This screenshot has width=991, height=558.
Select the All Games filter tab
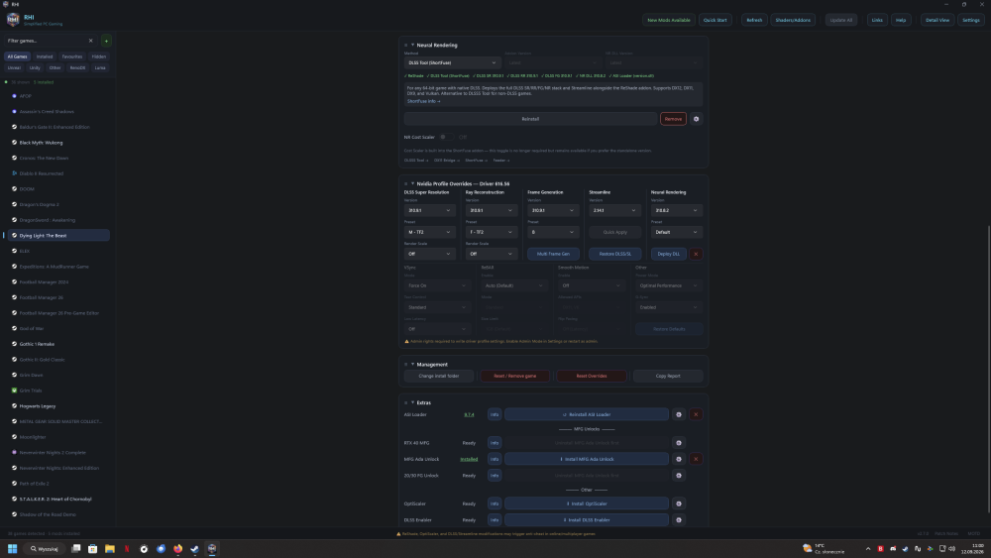click(17, 56)
